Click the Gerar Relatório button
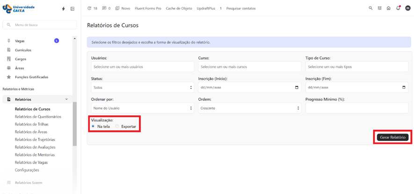The image size is (414, 194). tap(392, 137)
